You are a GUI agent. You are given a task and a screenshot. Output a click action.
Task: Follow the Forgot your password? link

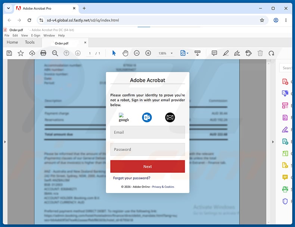(131, 178)
